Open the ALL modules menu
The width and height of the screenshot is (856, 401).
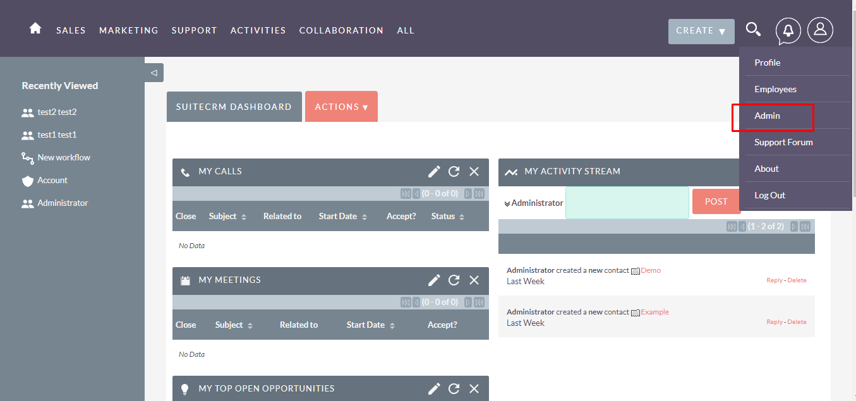point(406,30)
